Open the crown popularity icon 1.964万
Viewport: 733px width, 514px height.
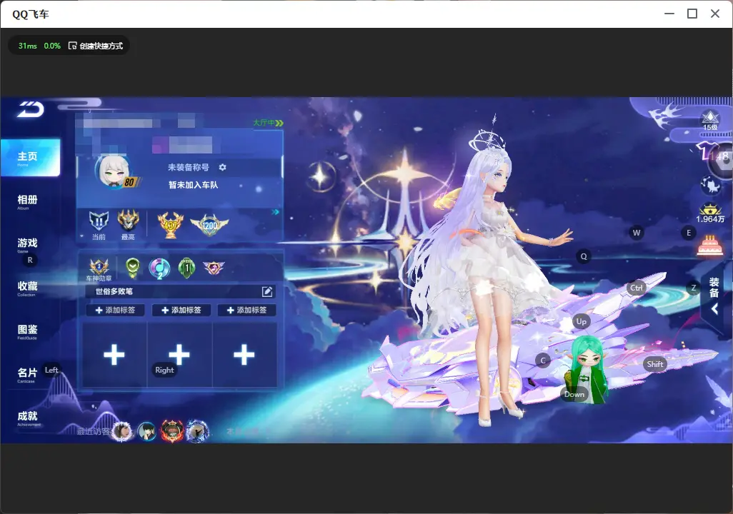(x=710, y=213)
